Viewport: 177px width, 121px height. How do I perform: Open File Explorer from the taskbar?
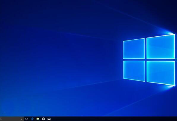[x=38, y=119]
